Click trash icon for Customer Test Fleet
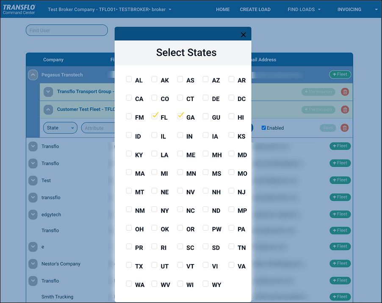This screenshot has height=303, width=382. click(345, 109)
